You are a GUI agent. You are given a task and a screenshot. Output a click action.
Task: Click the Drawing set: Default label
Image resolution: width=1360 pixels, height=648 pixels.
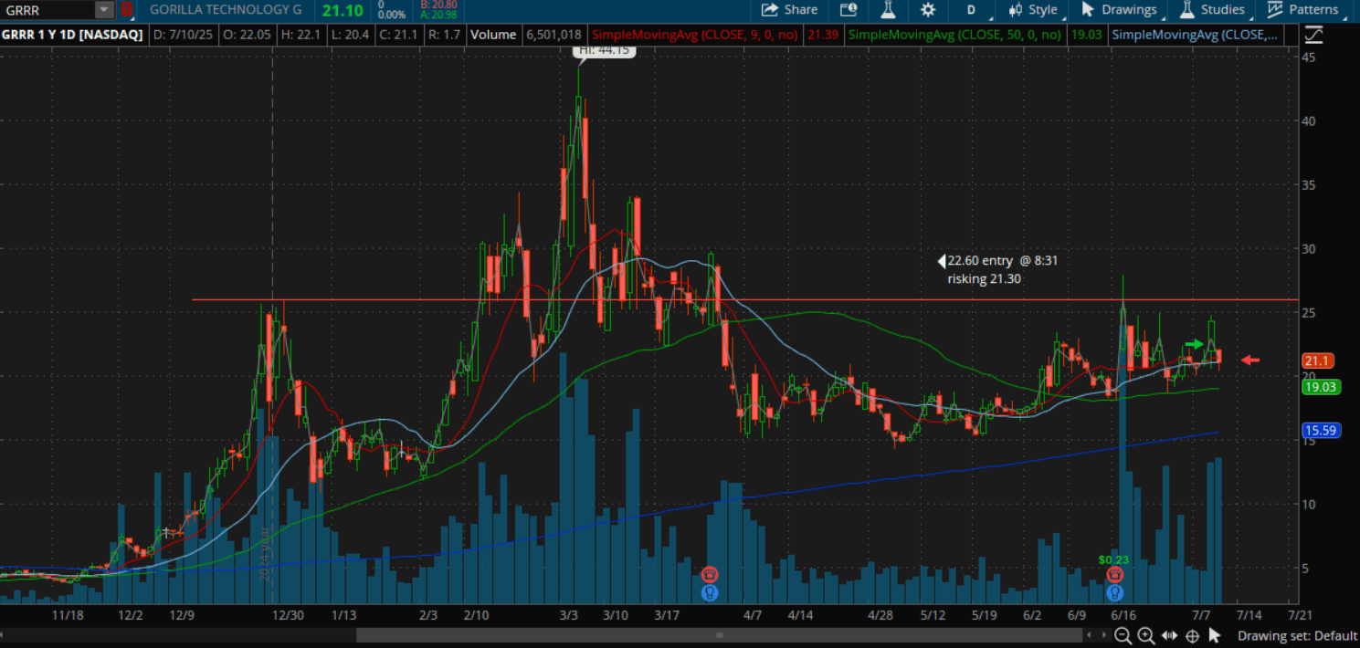point(1297,635)
